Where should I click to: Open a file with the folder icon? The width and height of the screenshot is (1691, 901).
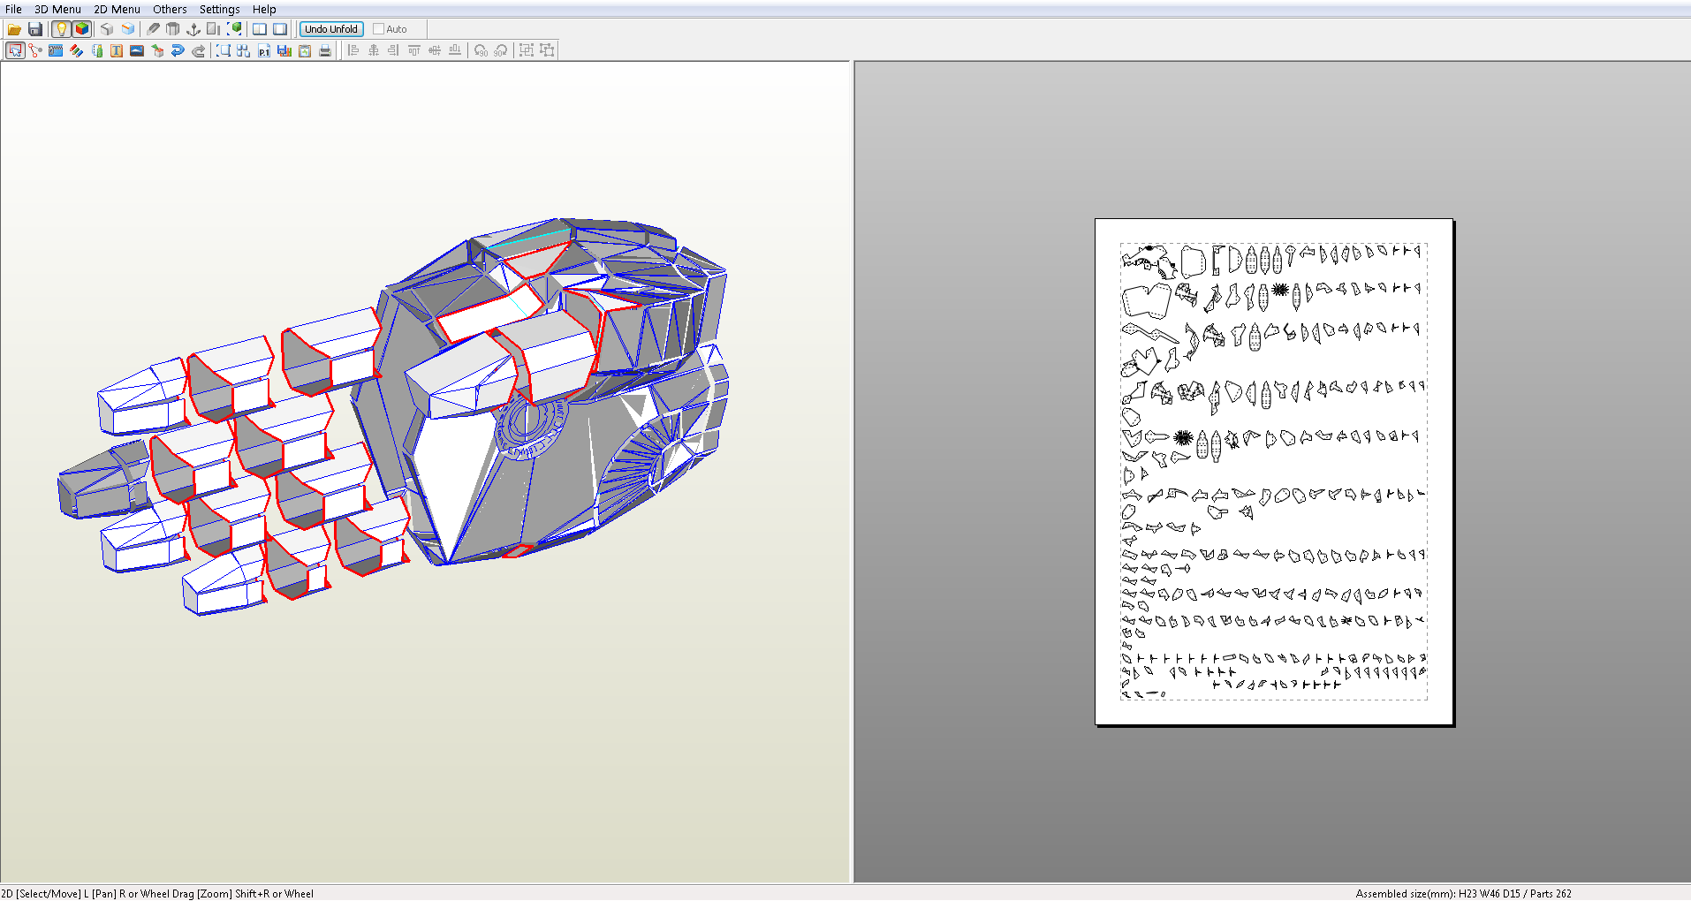click(x=14, y=29)
